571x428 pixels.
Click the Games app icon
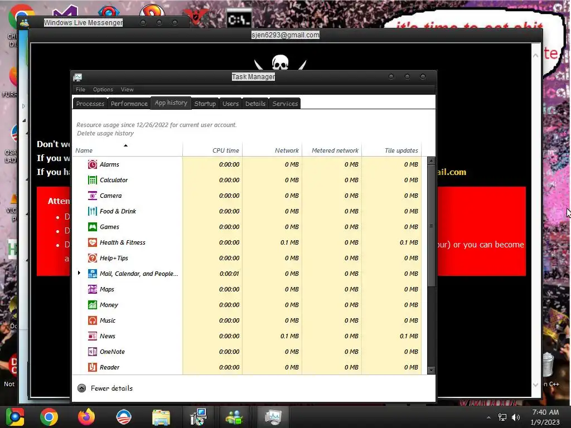[93, 227]
